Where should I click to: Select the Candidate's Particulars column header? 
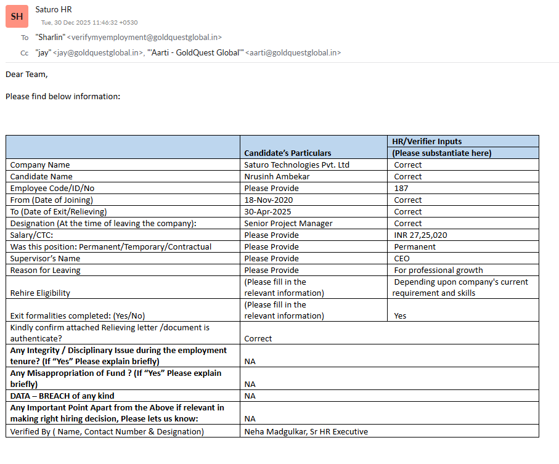tap(287, 153)
